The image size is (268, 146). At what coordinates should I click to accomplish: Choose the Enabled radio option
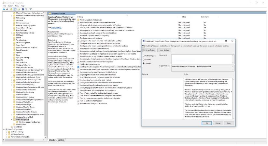coord(144,60)
